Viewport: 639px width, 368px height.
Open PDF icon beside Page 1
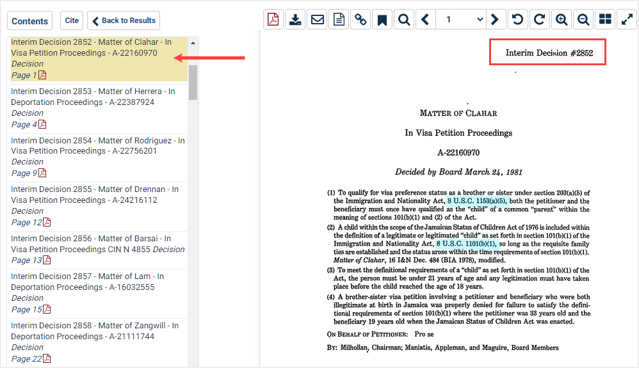coord(42,75)
